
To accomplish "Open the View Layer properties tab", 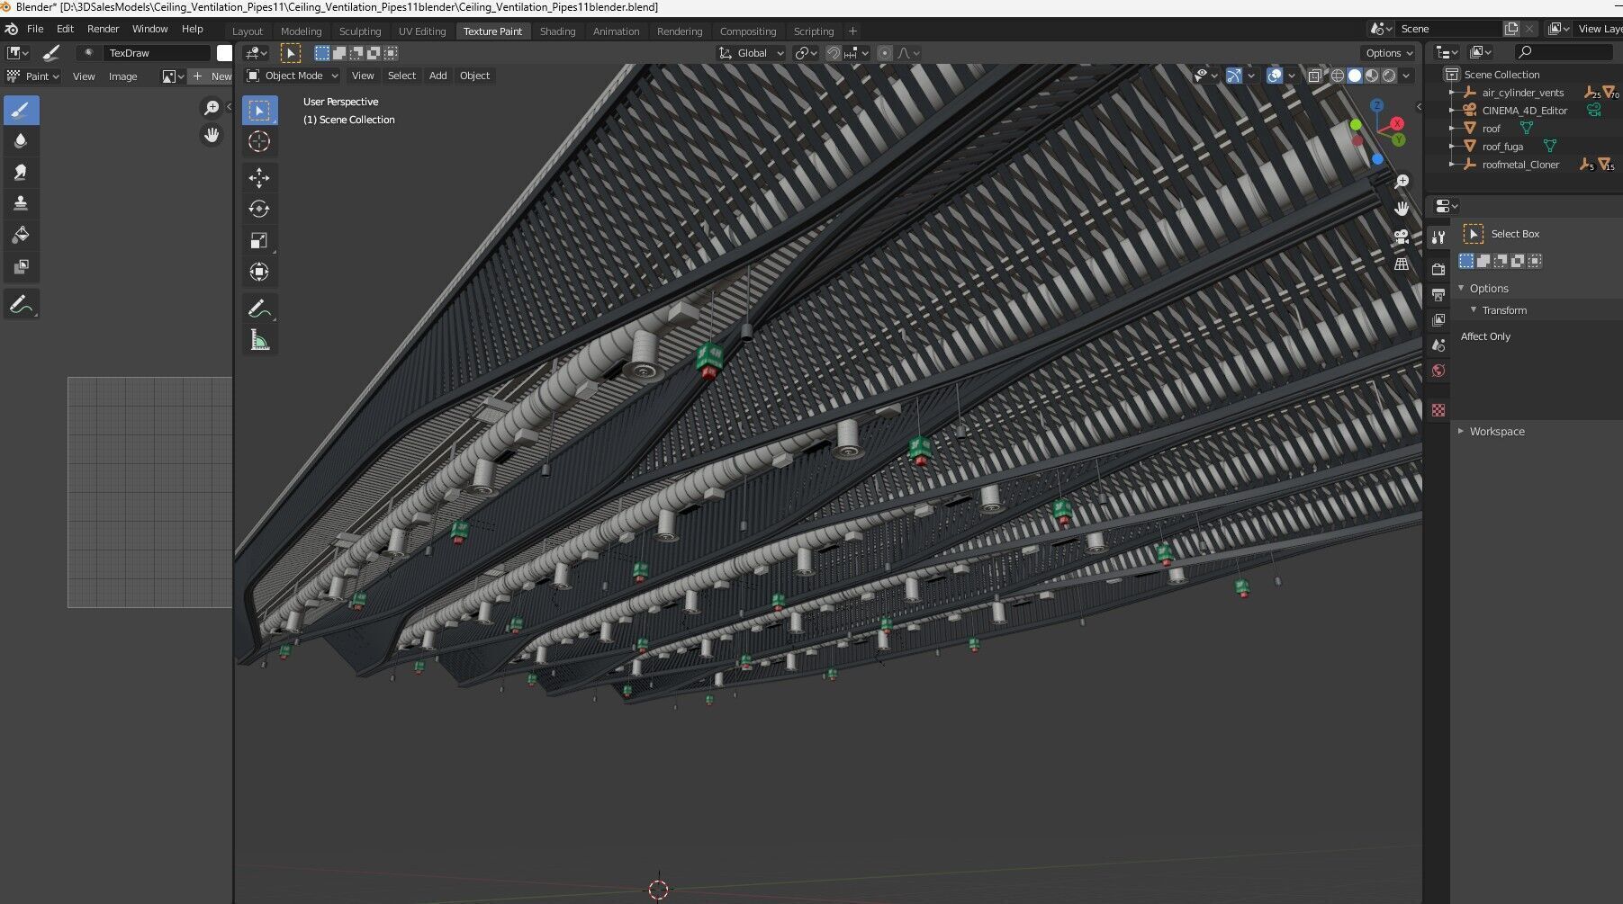I will coord(1438,319).
